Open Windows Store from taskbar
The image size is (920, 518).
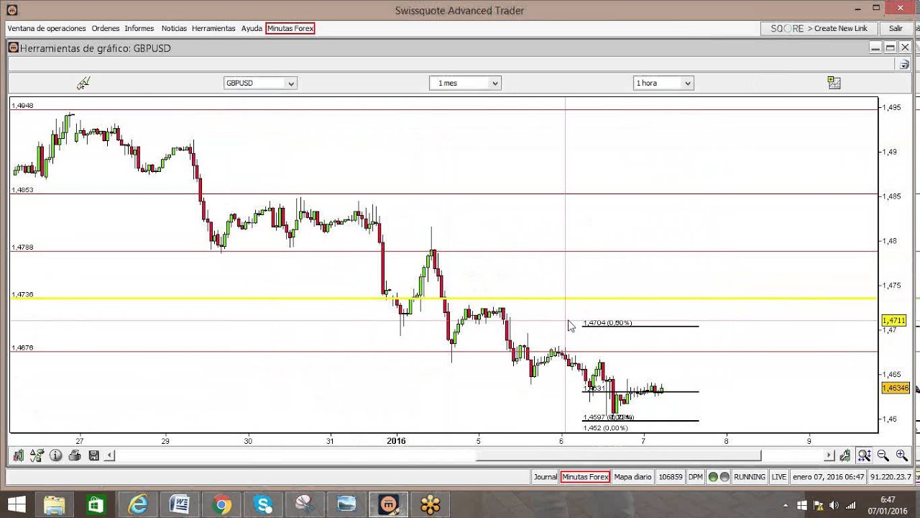click(96, 504)
